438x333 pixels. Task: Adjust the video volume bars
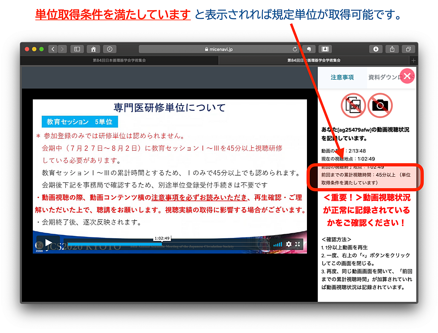click(278, 244)
